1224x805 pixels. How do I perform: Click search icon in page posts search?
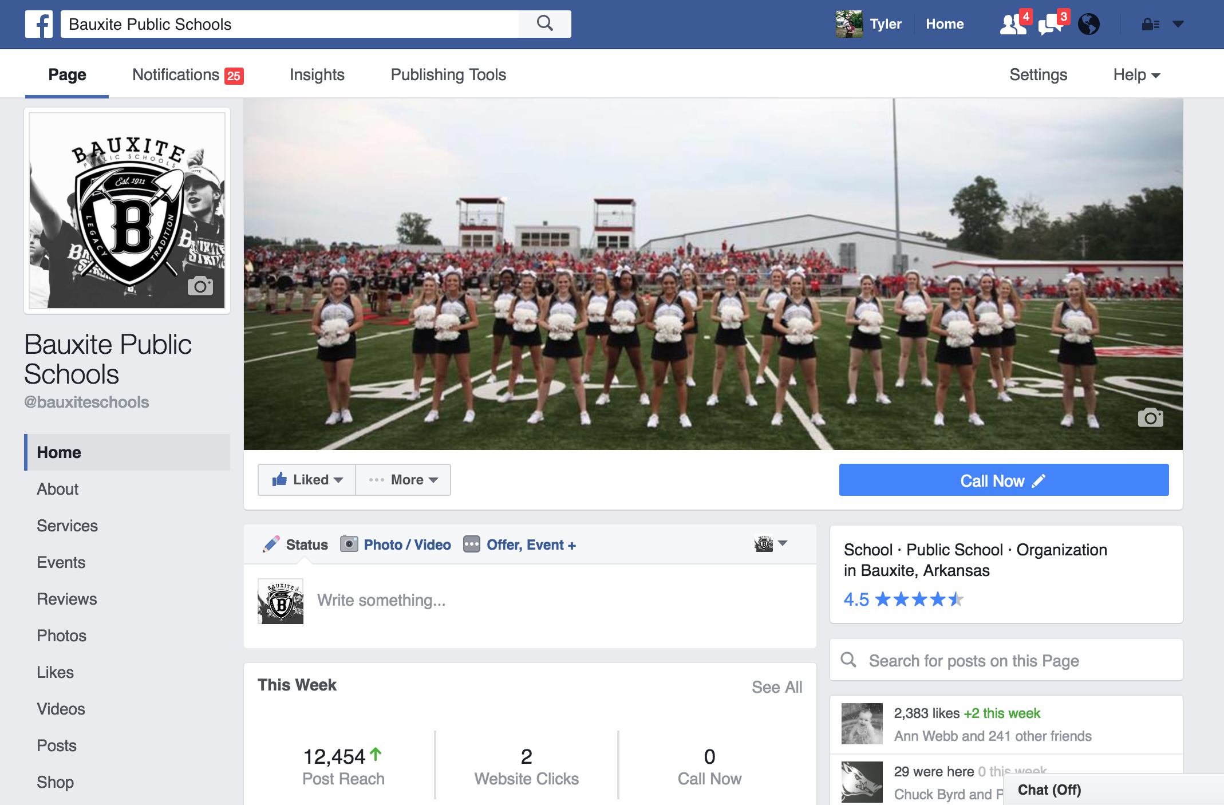click(848, 660)
